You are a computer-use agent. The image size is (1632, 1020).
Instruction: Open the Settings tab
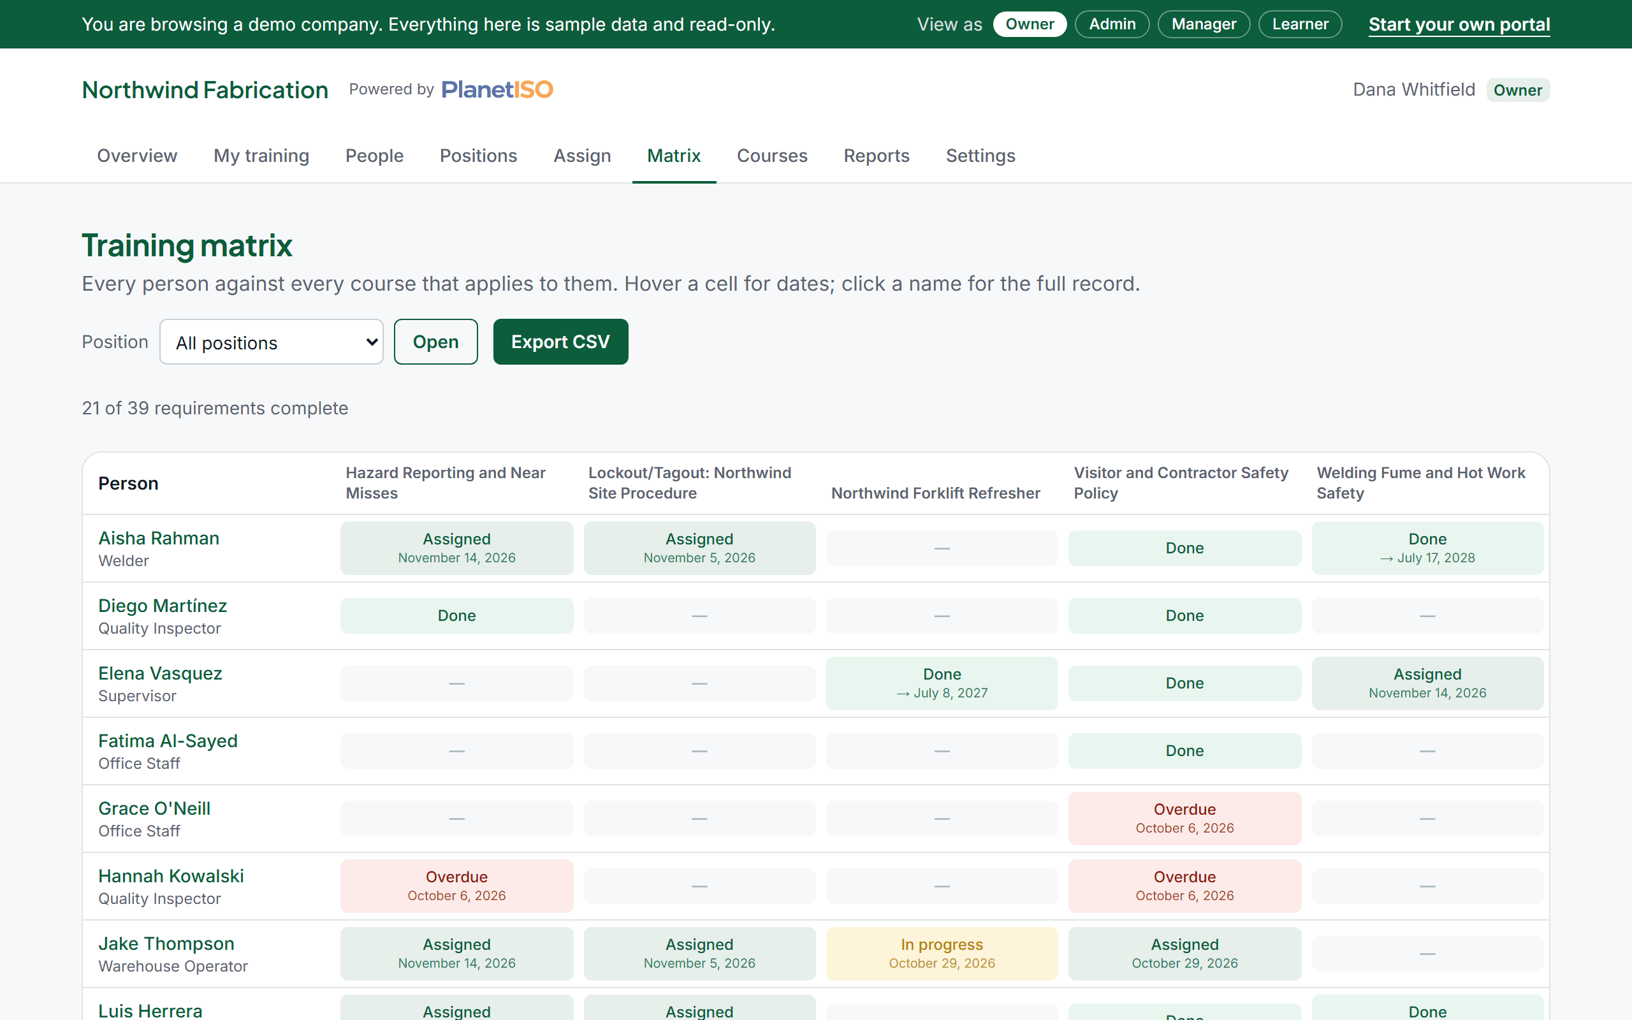pos(980,156)
